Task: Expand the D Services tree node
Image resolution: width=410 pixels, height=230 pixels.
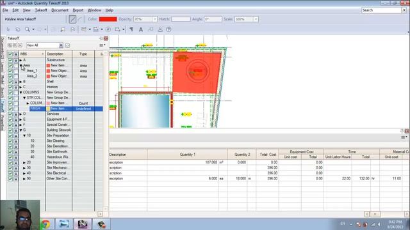Action: (x=21, y=114)
